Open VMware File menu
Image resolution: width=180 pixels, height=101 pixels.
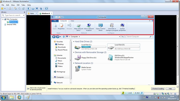(3, 5)
